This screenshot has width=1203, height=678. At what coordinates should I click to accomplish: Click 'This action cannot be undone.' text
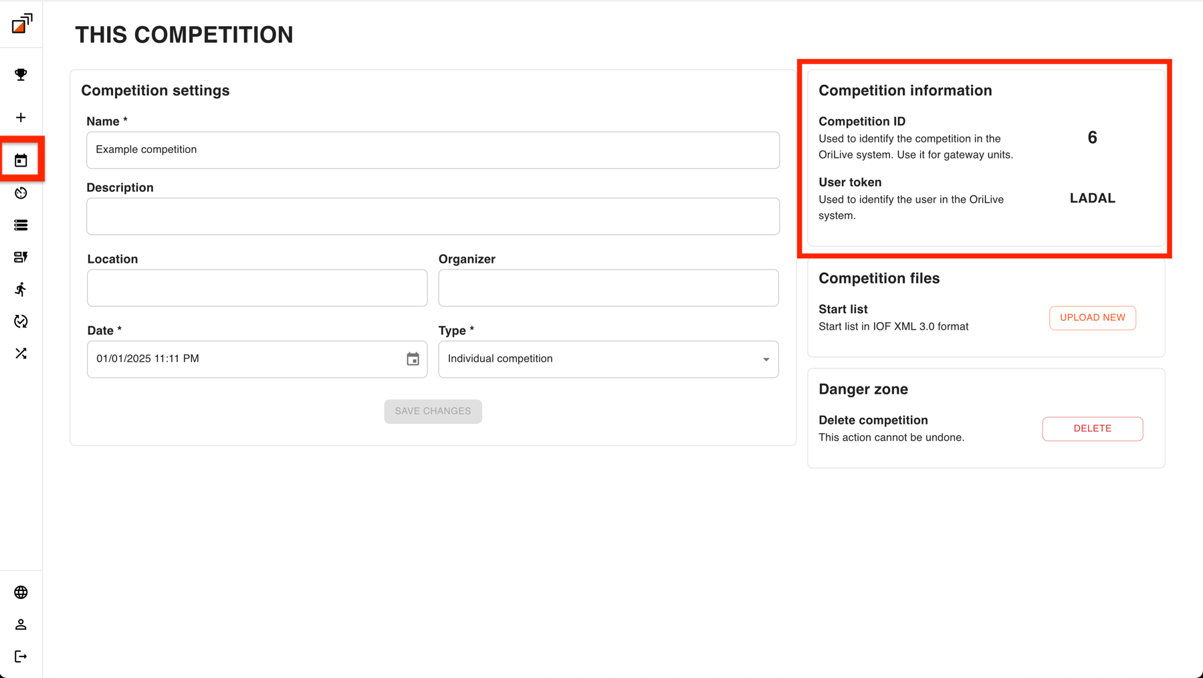(891, 437)
